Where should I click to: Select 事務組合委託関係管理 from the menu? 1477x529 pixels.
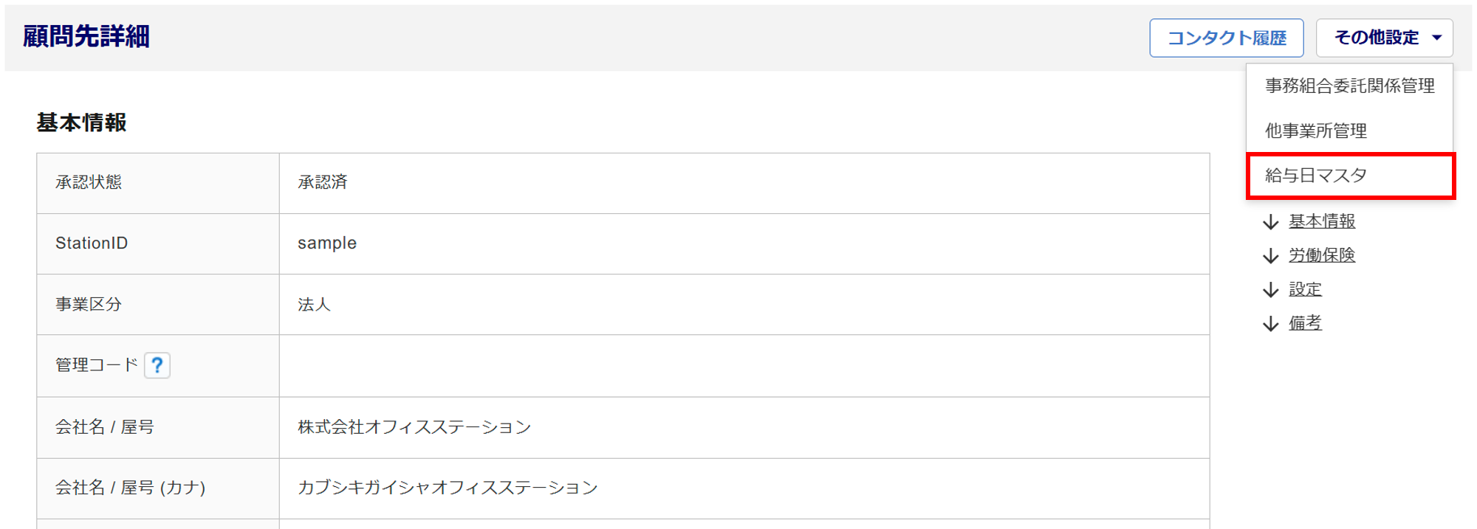tap(1349, 86)
